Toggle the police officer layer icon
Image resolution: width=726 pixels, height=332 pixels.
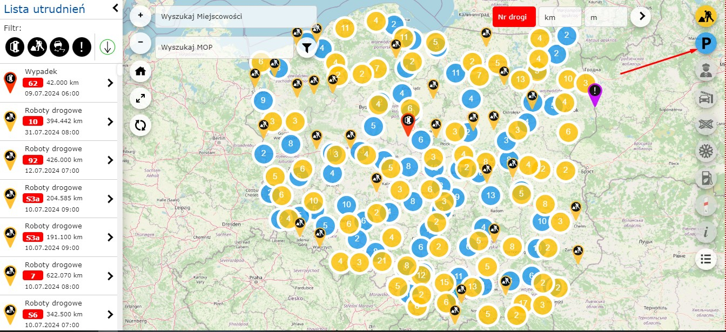705,70
